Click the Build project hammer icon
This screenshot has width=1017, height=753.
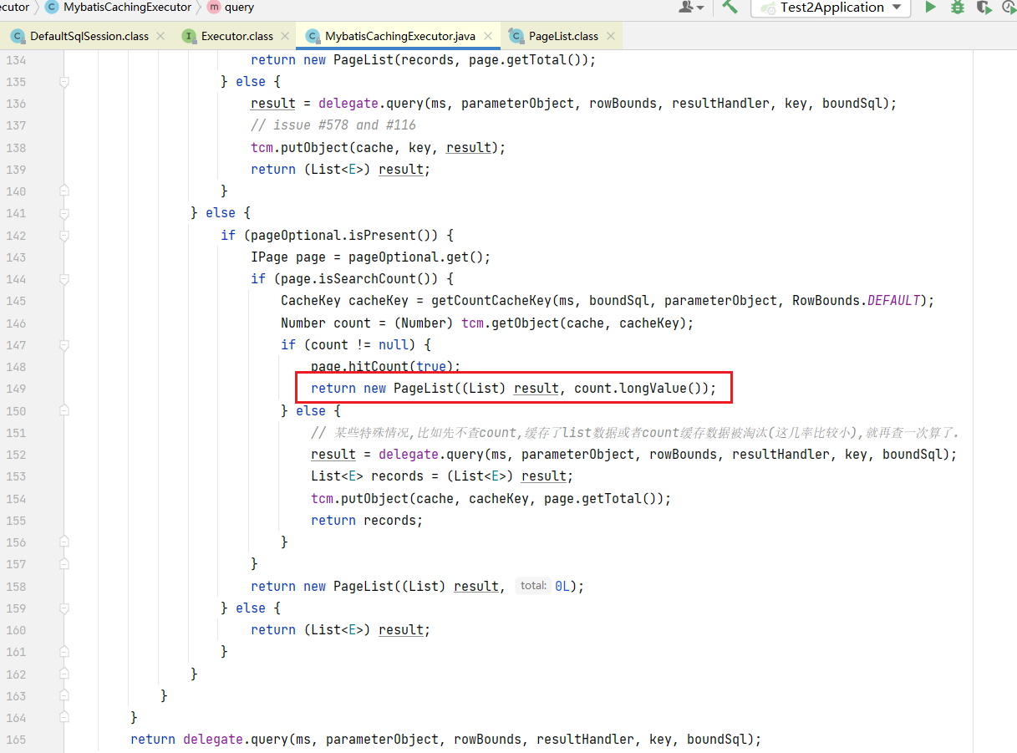(730, 8)
